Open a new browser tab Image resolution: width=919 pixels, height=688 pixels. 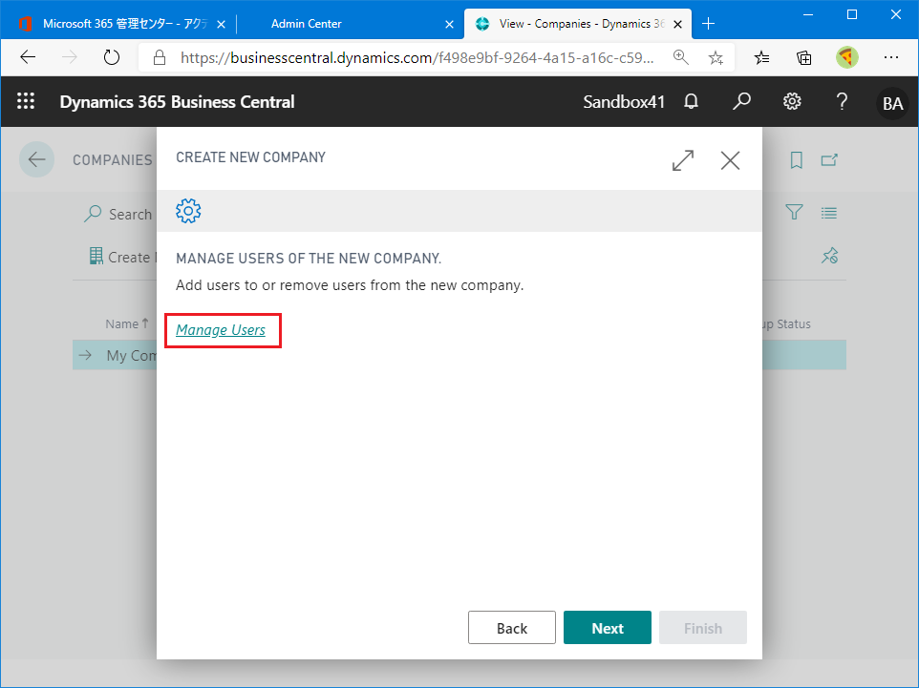(x=708, y=24)
